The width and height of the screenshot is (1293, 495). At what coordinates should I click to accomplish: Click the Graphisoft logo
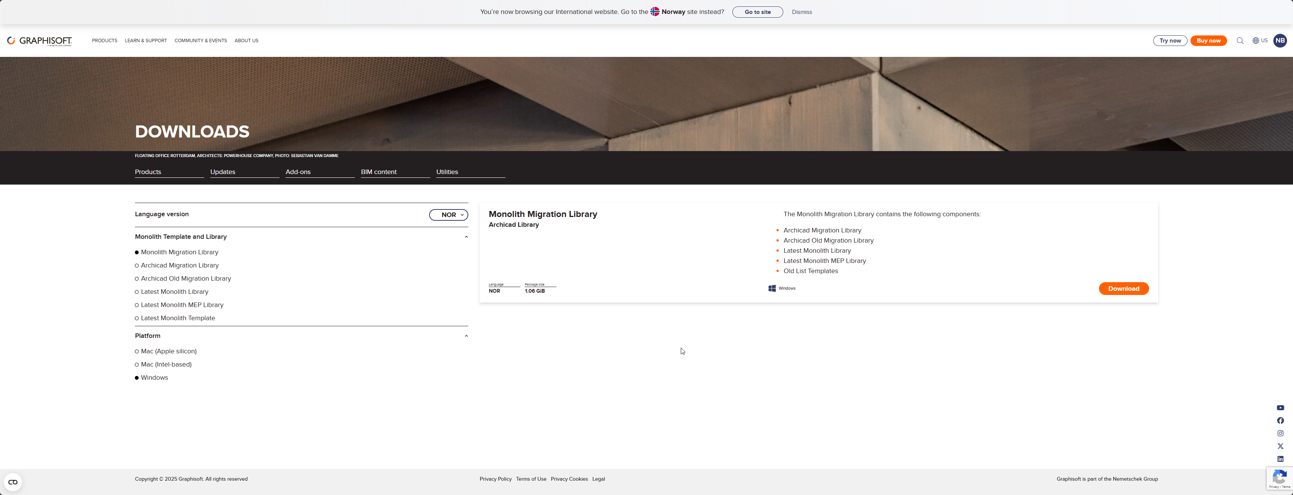coord(40,41)
